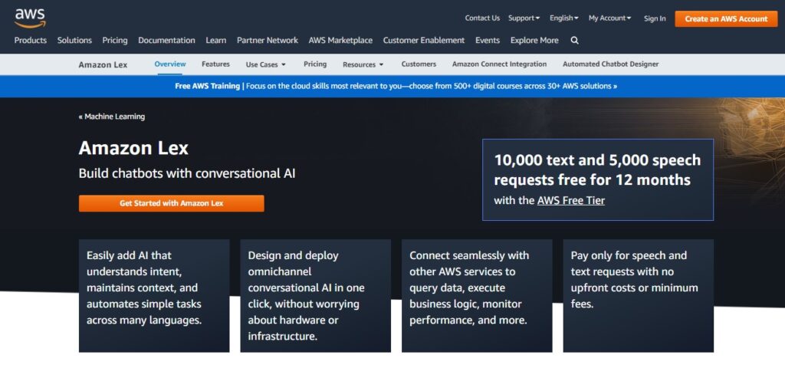The height and width of the screenshot is (365, 785).
Task: Select the Features tab
Action: pyautogui.click(x=215, y=64)
